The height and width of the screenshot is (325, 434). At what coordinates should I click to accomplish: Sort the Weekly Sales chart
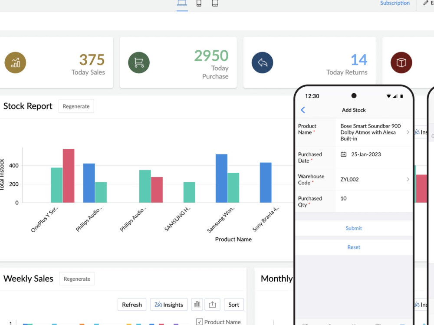[x=233, y=305]
